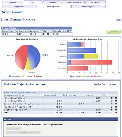Switch to the Enroll tab
This screenshot has height=137, width=122.
[53, 2]
